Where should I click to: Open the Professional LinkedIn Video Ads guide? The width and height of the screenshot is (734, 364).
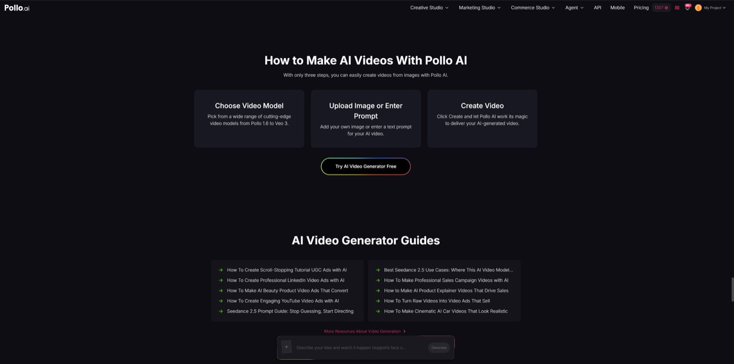286,280
